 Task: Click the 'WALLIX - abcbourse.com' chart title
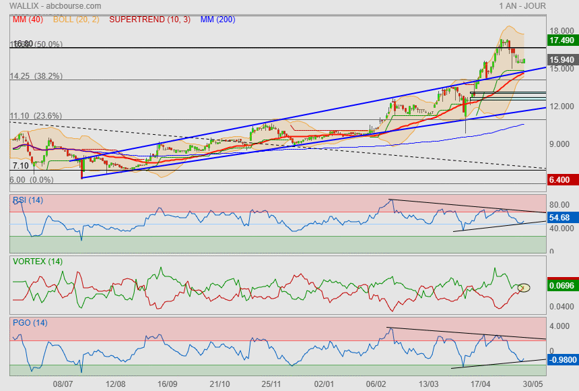[55, 6]
